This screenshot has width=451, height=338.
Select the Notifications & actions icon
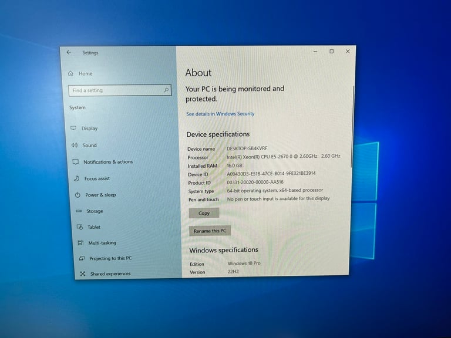pyautogui.click(x=76, y=162)
